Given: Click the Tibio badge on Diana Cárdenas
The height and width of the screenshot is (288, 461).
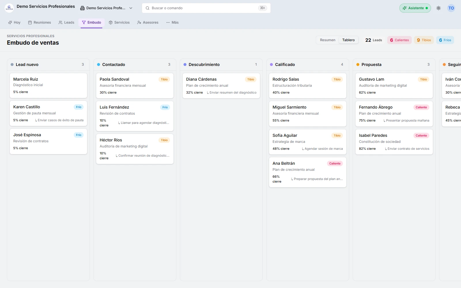Looking at the screenshot, I should pos(251,79).
